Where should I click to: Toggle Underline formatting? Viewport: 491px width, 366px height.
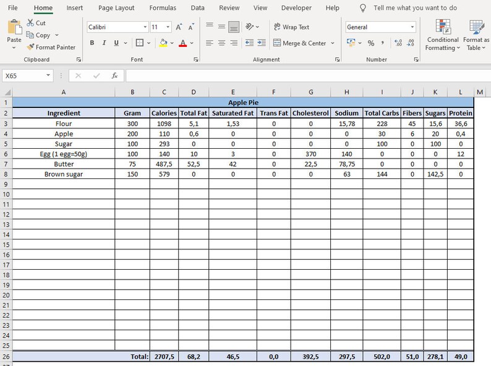click(x=116, y=43)
